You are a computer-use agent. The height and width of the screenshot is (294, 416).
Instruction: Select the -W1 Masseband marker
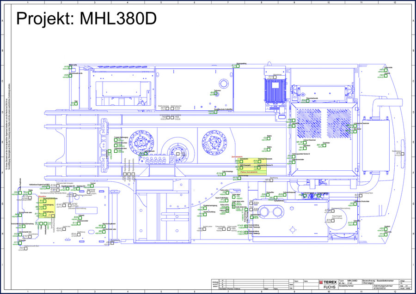pos(305,148)
